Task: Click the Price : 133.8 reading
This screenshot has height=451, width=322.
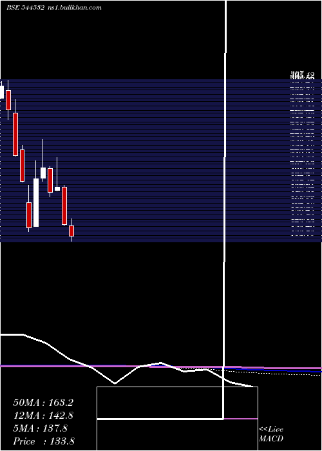Action: pyautogui.click(x=44, y=441)
